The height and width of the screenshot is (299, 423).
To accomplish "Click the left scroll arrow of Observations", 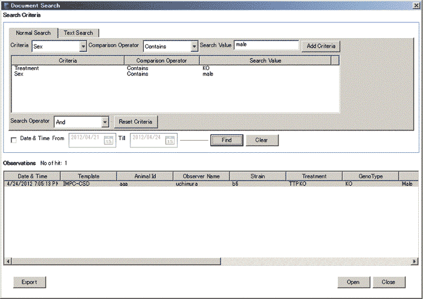I will (8, 262).
